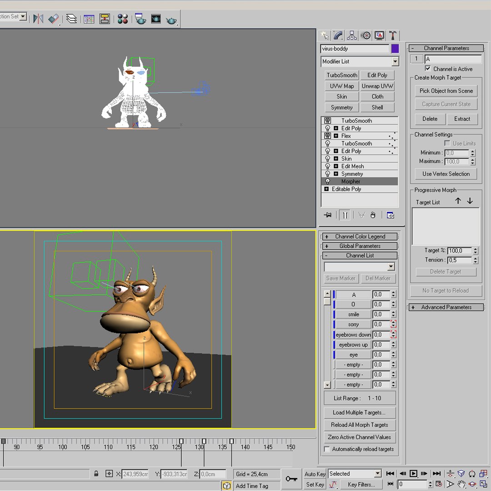Expand the Flex modifier sub-objects
491x491 pixels.
[336, 135]
